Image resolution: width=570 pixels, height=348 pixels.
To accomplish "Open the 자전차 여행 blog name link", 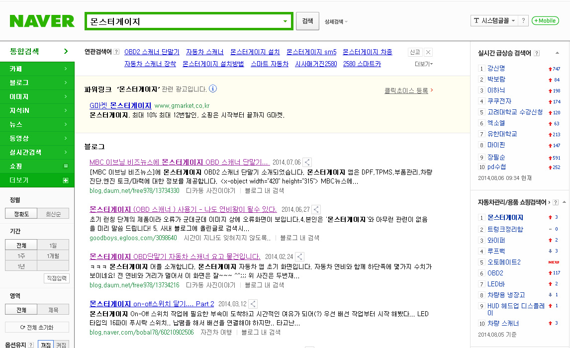I will click(x=216, y=333).
